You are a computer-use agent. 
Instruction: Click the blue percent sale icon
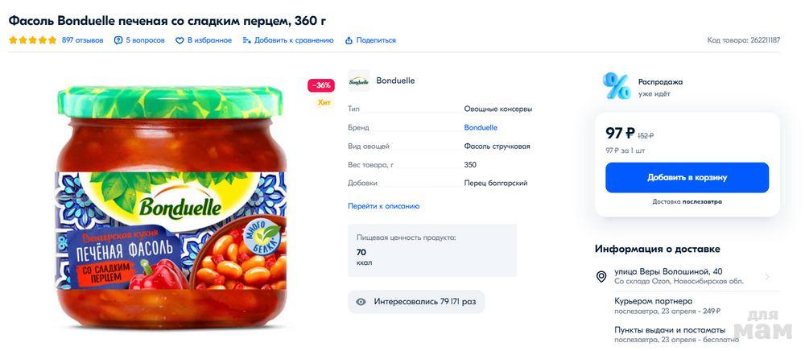[x=617, y=86]
